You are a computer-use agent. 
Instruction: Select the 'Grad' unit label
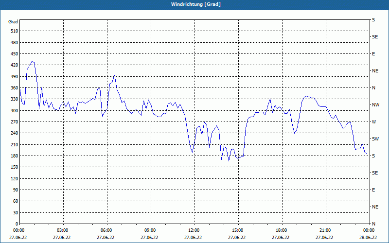pyautogui.click(x=13, y=22)
